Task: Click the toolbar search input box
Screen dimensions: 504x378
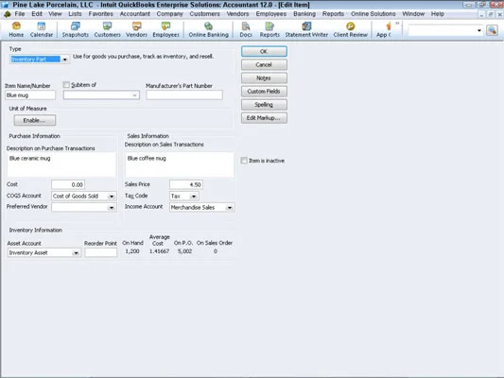Action: [x=442, y=30]
